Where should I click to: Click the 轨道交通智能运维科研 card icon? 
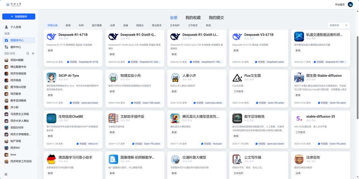(x=299, y=37)
